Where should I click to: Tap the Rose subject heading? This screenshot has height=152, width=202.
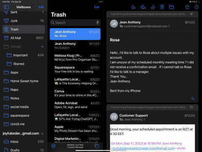click(115, 40)
